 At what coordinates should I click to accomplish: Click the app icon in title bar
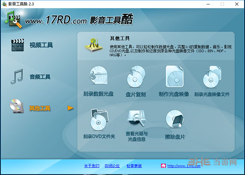point(4,4)
